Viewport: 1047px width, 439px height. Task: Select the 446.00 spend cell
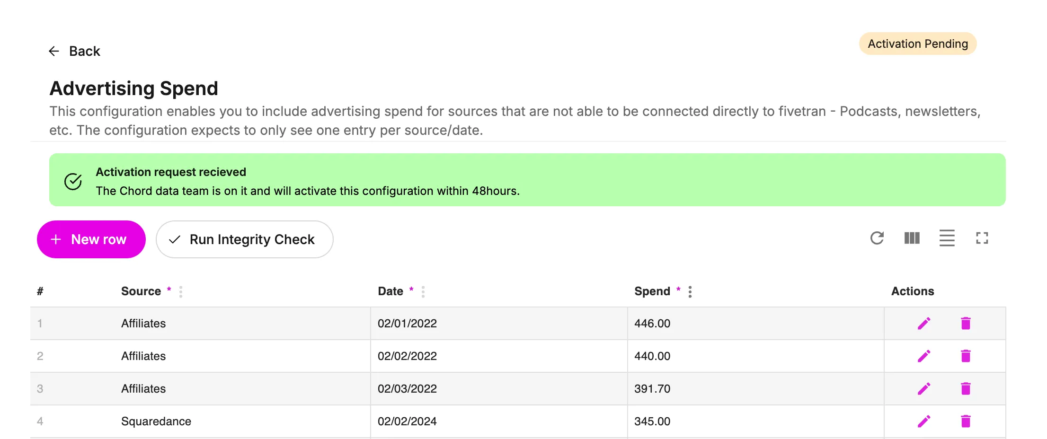(x=756, y=324)
